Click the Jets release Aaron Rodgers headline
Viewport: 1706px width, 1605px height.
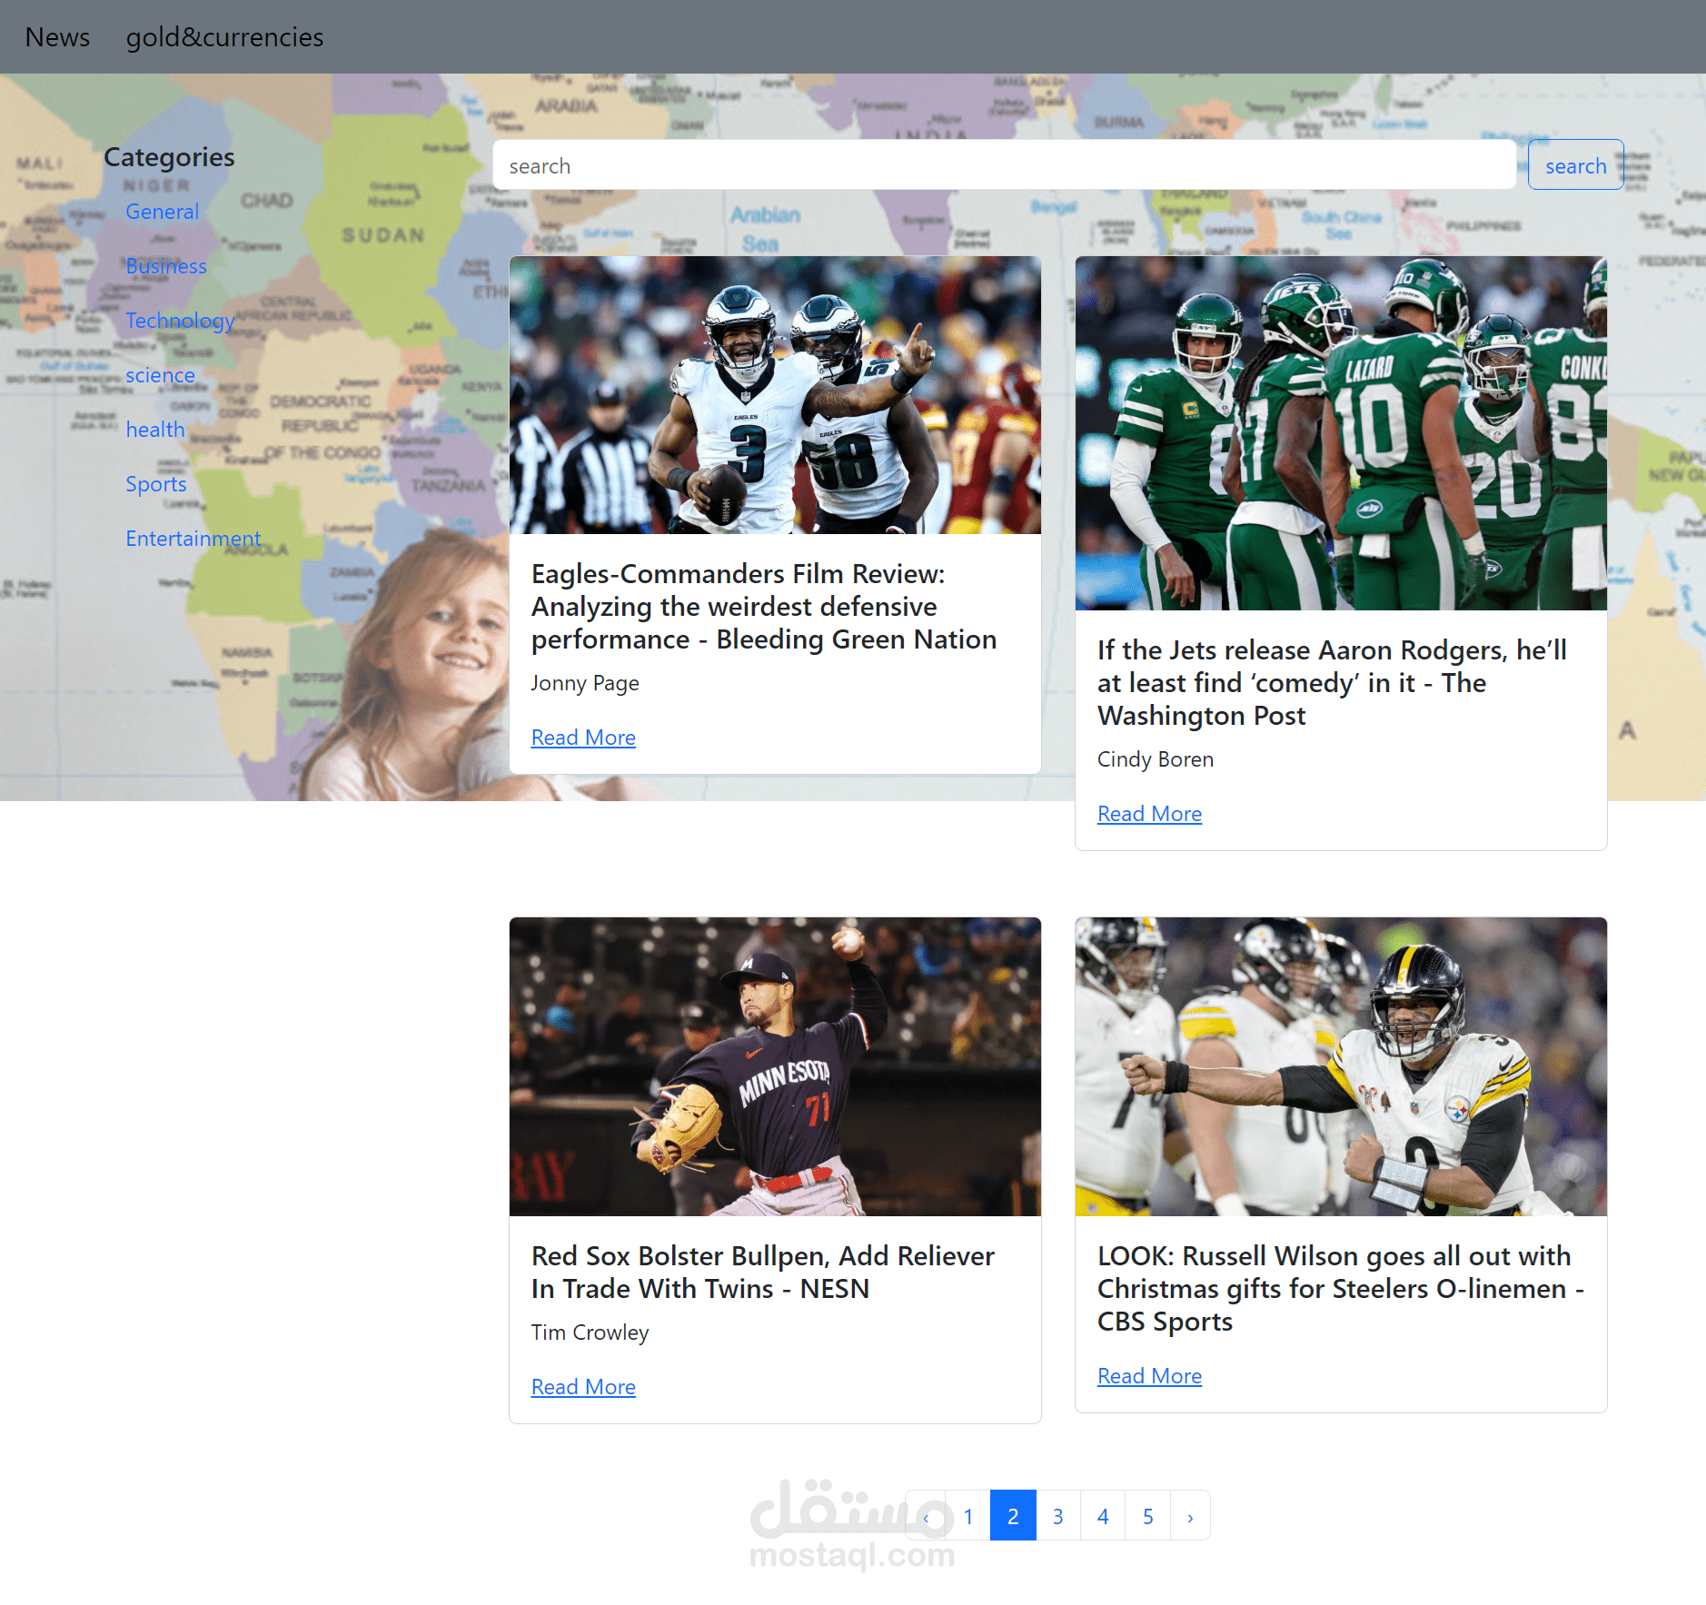(1332, 683)
